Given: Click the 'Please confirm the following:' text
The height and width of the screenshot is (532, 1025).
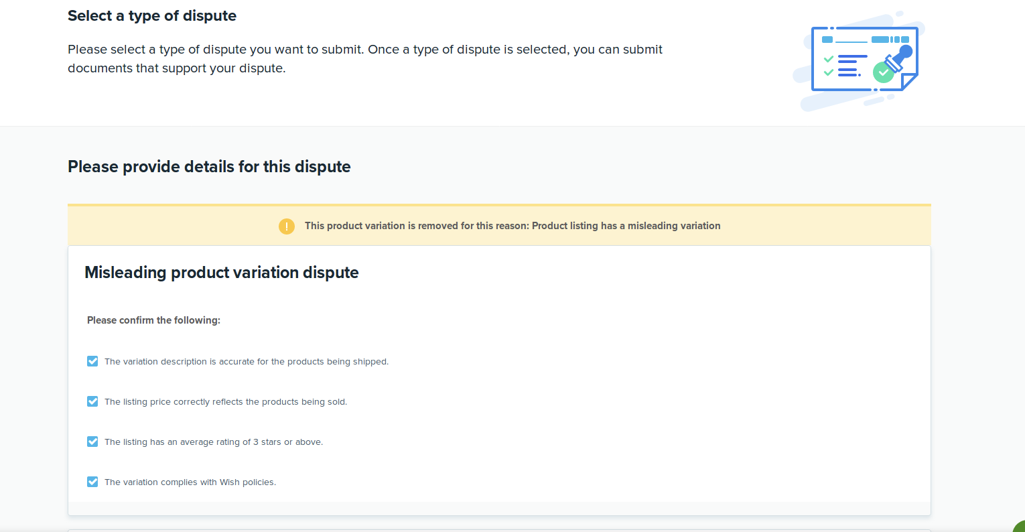Looking at the screenshot, I should pos(153,320).
